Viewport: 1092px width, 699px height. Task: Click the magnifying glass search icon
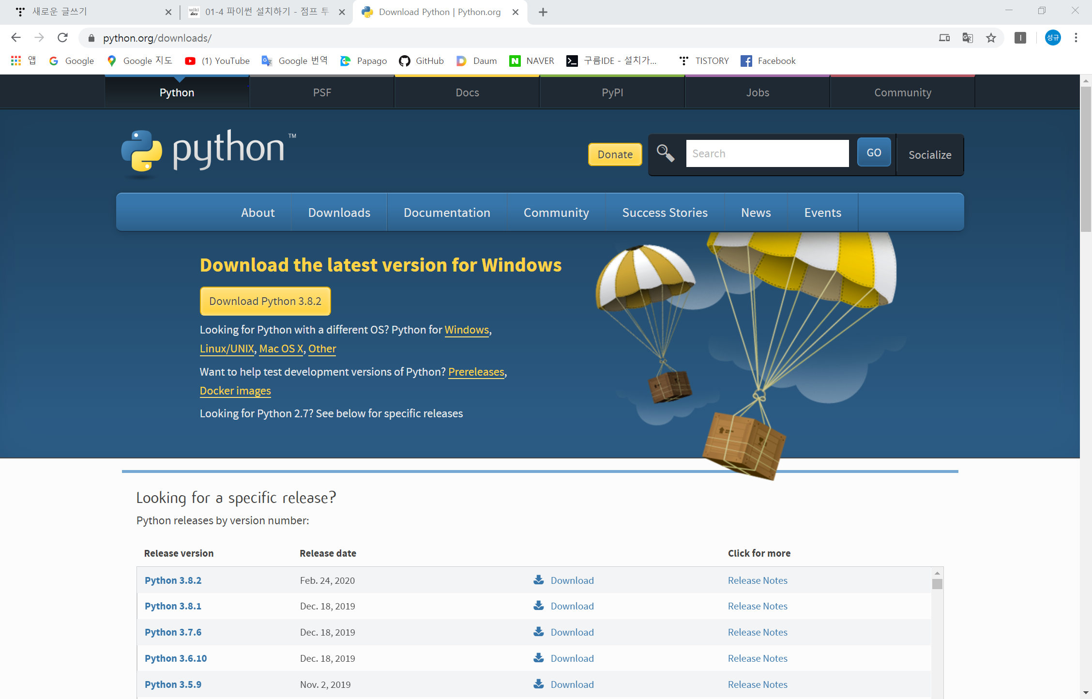coord(665,153)
